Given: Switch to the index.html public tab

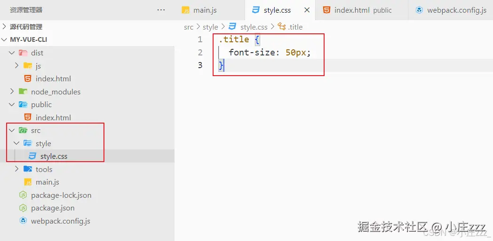Looking at the screenshot, I should 362,10.
